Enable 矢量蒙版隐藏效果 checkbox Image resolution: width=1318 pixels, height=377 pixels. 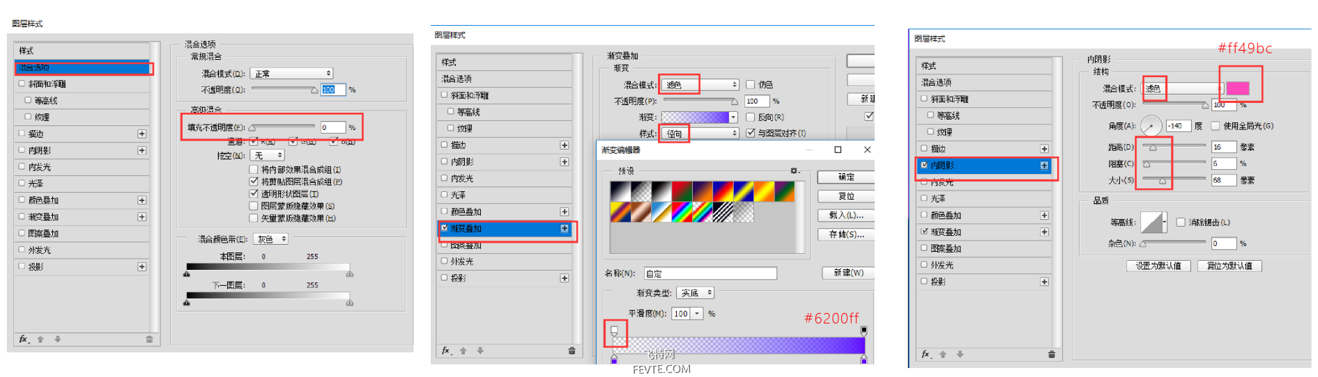click(x=254, y=218)
